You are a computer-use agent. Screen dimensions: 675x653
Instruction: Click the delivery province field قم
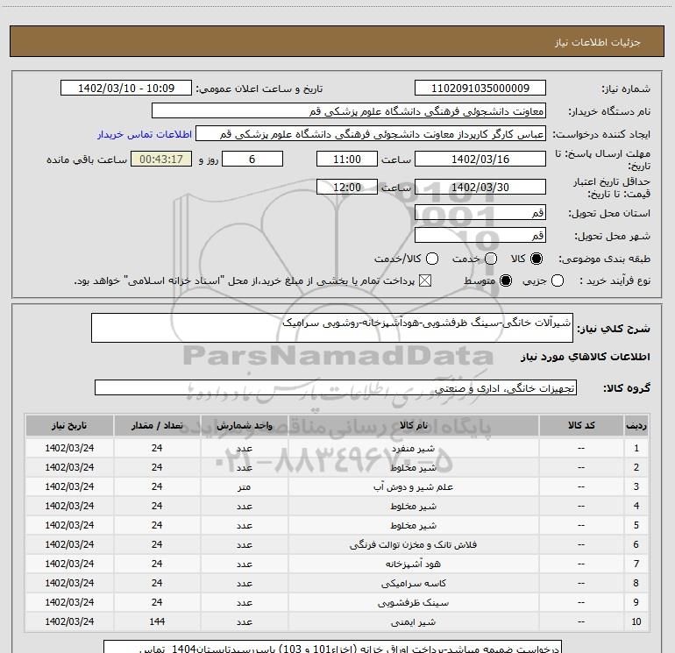click(480, 212)
